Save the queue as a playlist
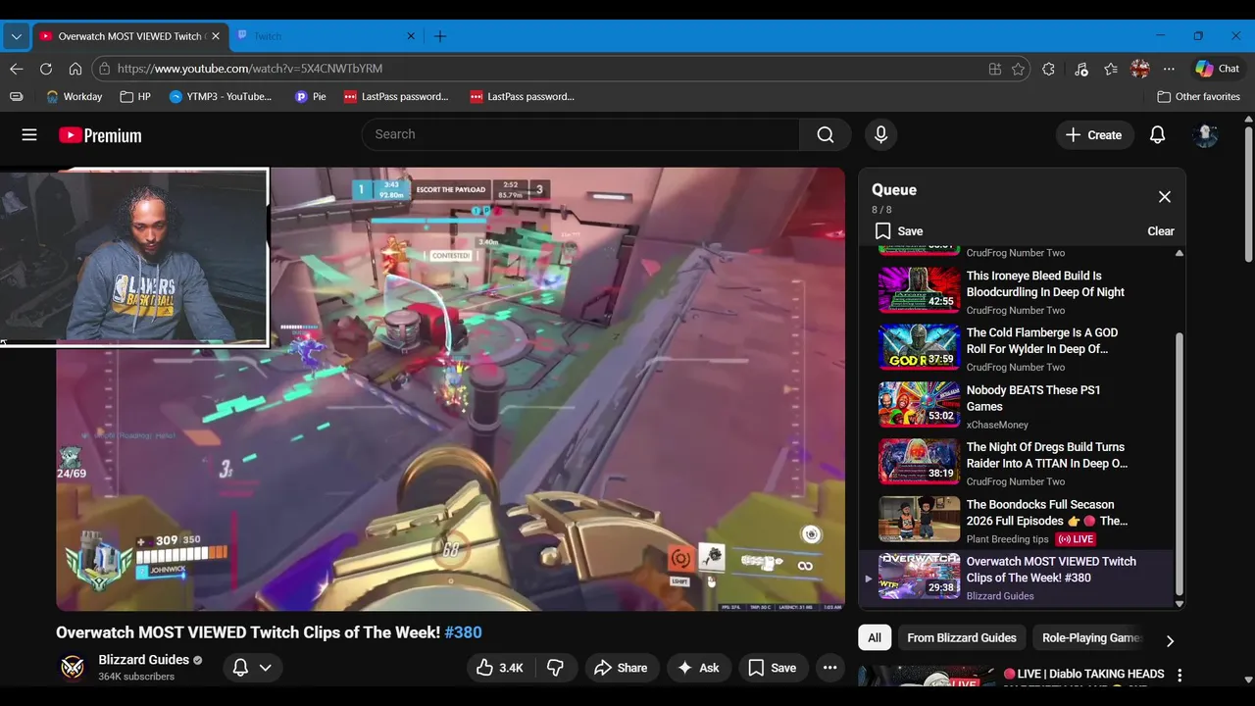Screen dimensions: 1255x706 coord(899,231)
